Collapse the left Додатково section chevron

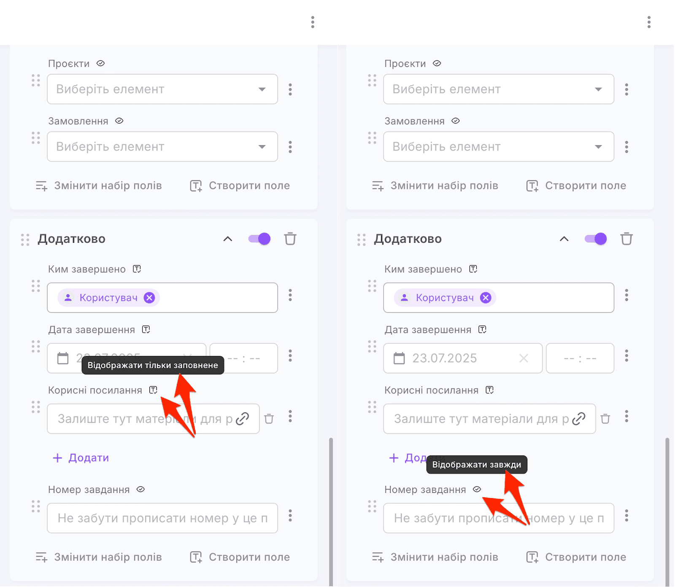pyautogui.click(x=228, y=239)
